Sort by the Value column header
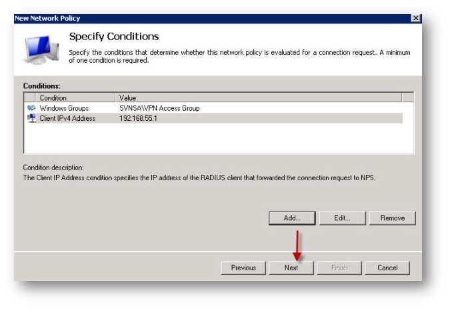 point(258,97)
